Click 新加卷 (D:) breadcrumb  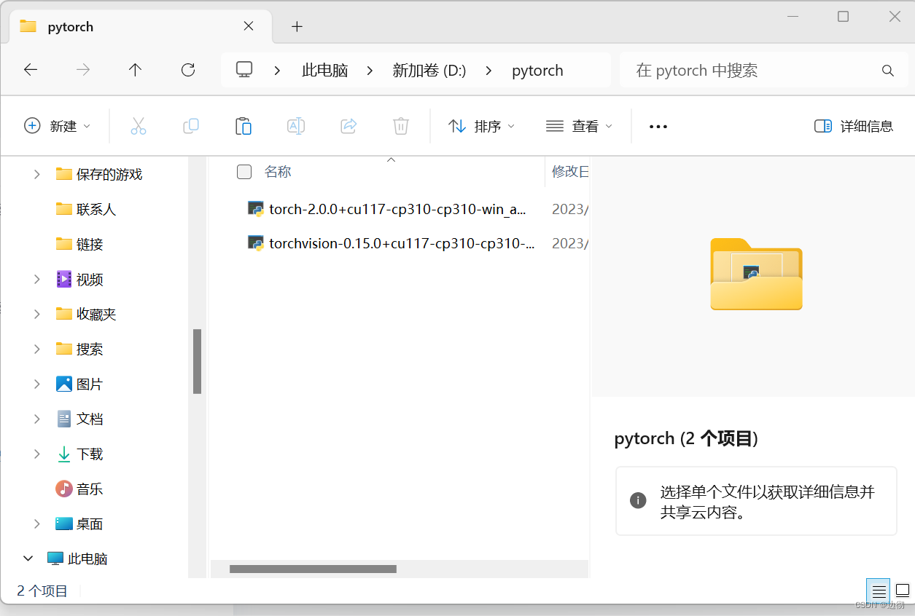[x=429, y=71]
